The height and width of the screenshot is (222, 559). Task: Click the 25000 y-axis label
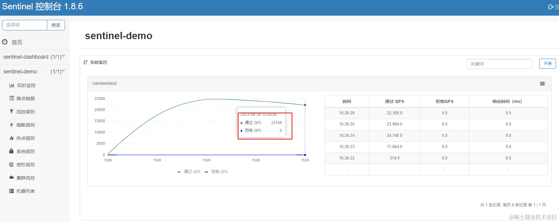pos(100,99)
